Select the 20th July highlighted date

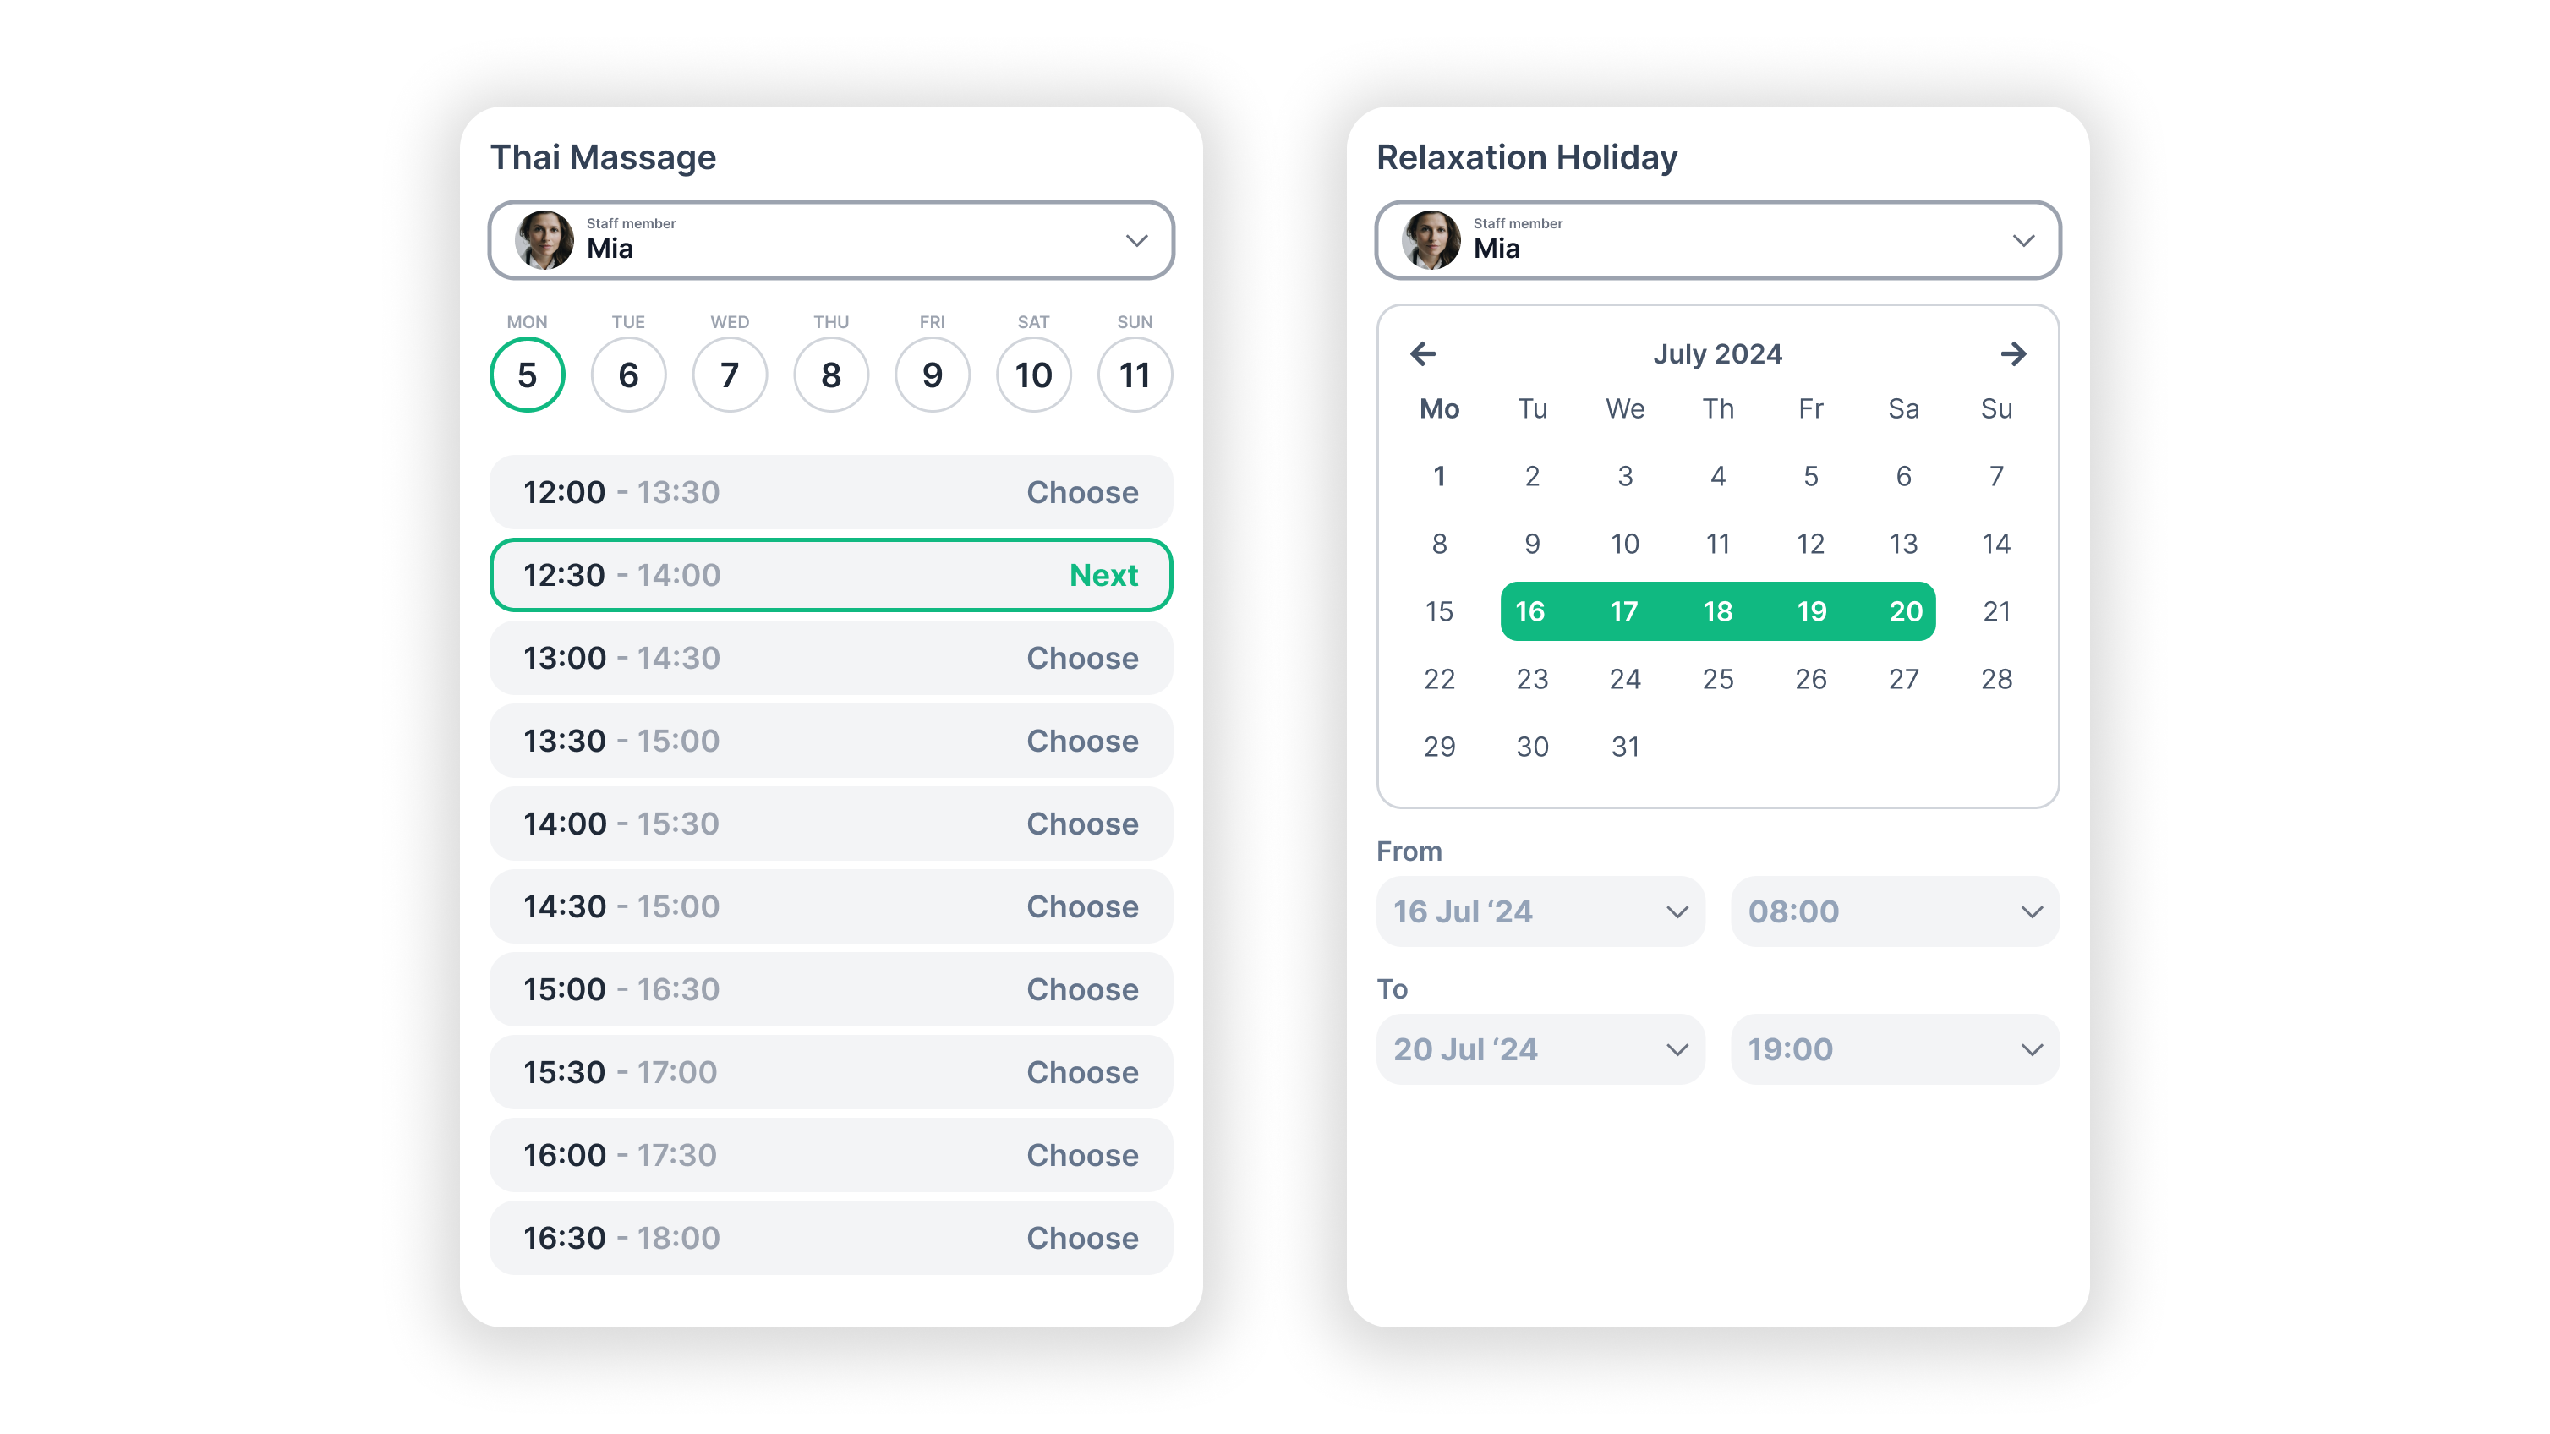tap(1904, 611)
